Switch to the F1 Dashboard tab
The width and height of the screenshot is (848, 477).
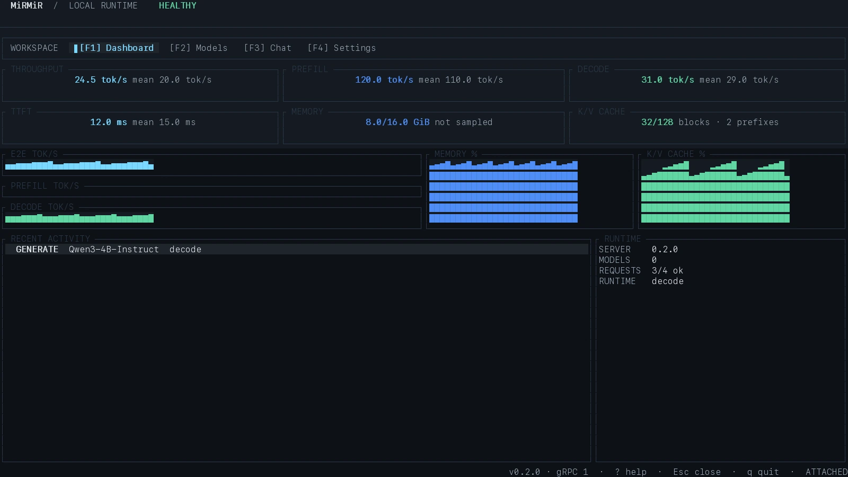[x=114, y=48]
